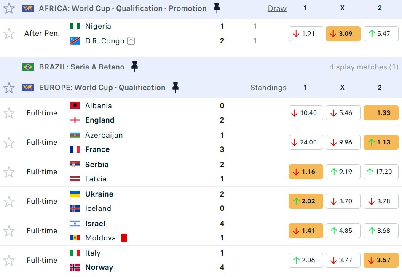Screen dimensions: 402x277
Task: Click Moldova's red card icon
Action: click(x=124, y=238)
